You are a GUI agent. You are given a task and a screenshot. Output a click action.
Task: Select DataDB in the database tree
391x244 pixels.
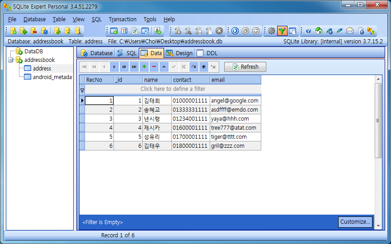click(x=33, y=52)
